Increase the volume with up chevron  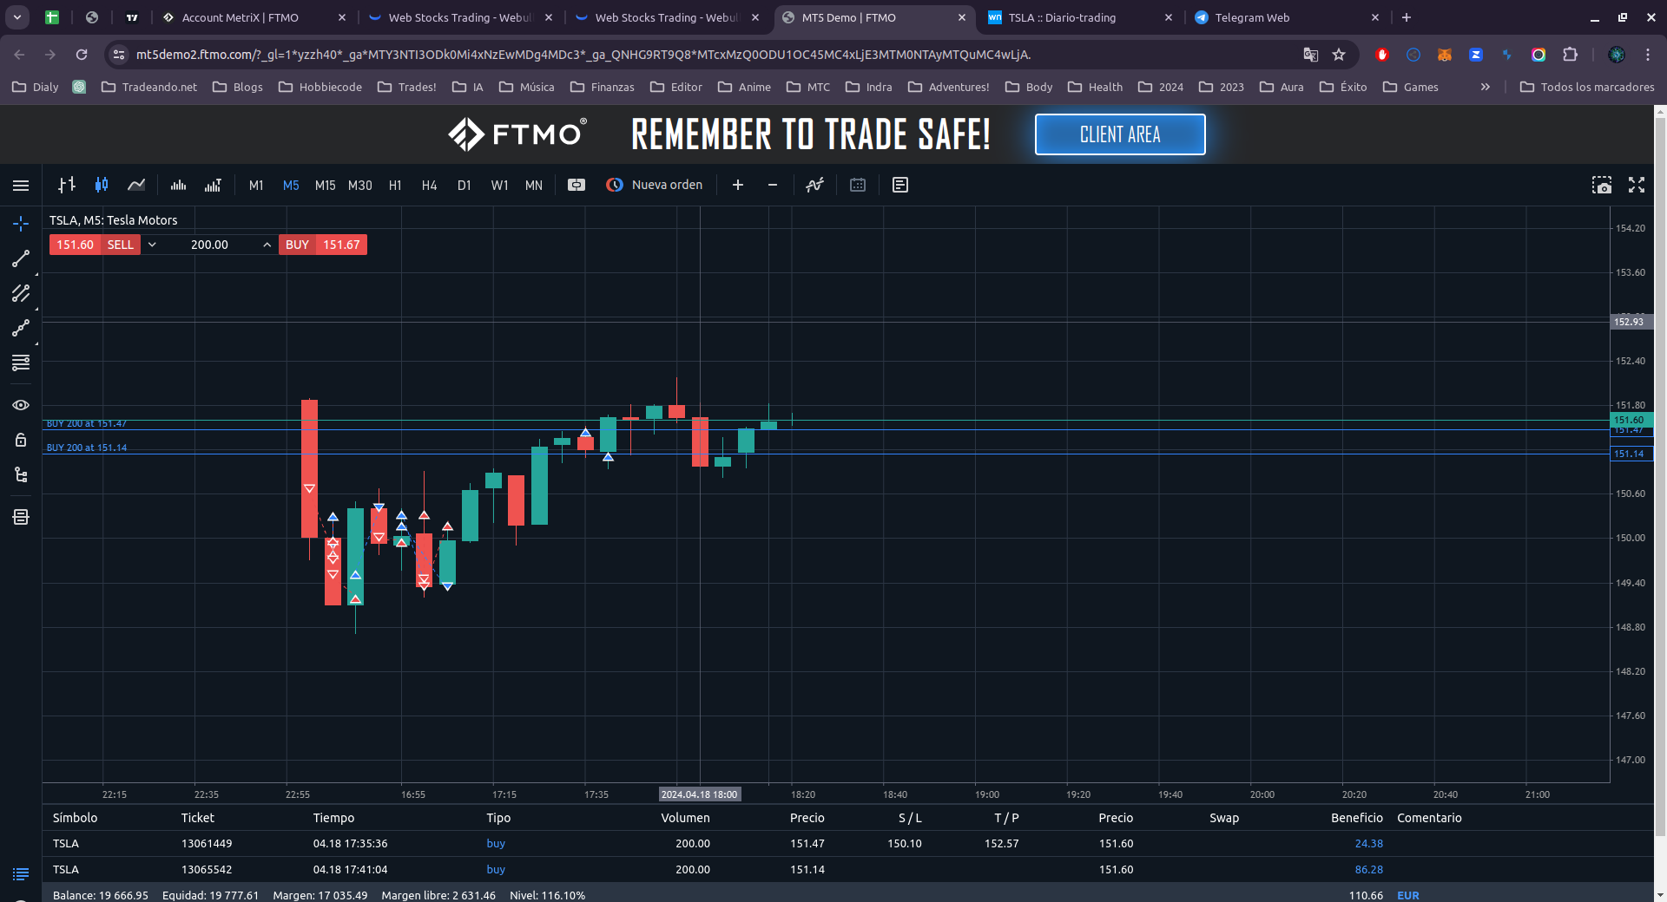[267, 245]
